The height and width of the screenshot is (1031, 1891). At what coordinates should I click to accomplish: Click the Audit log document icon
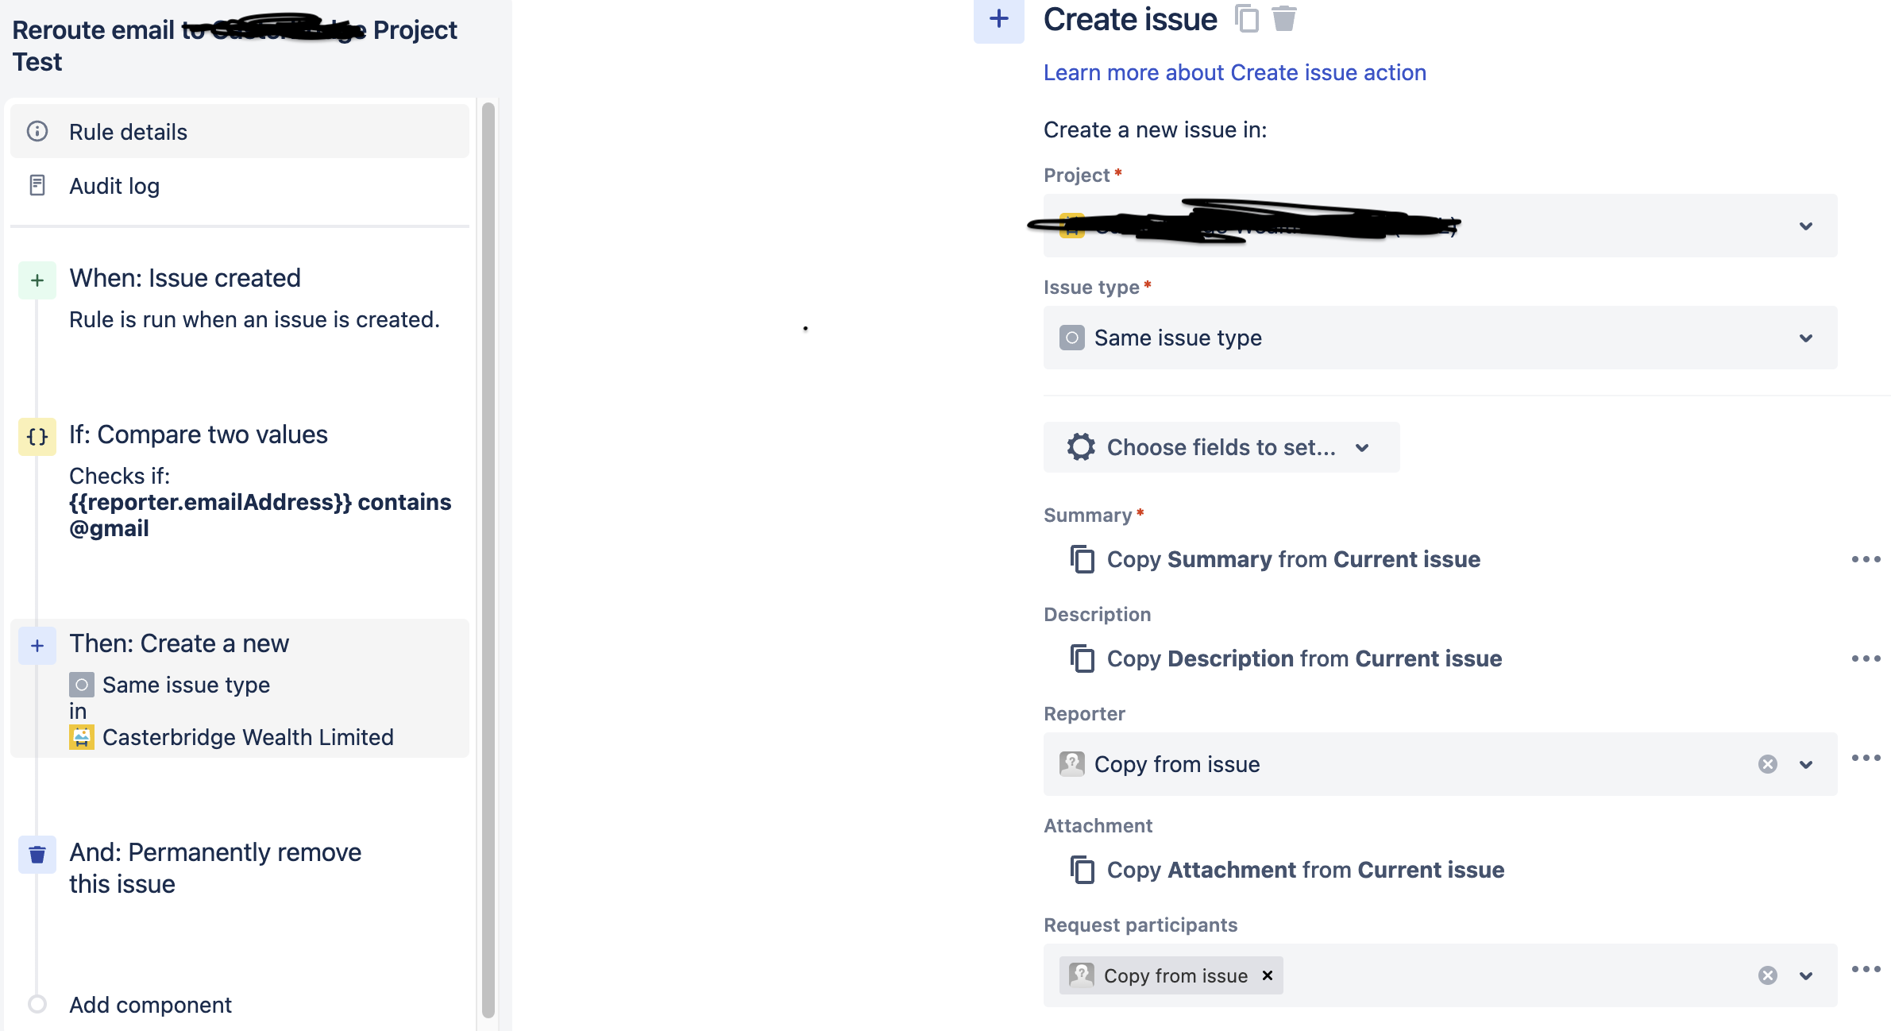click(37, 185)
